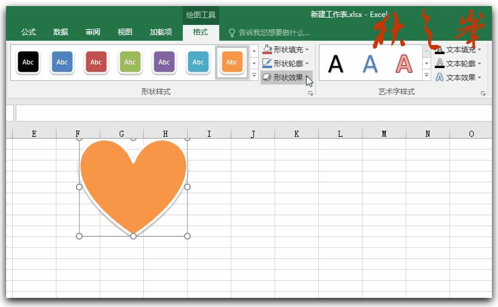Viewport: 498px width, 307px height.
Task: Expand the WordArt styles gallery
Action: 426,75
